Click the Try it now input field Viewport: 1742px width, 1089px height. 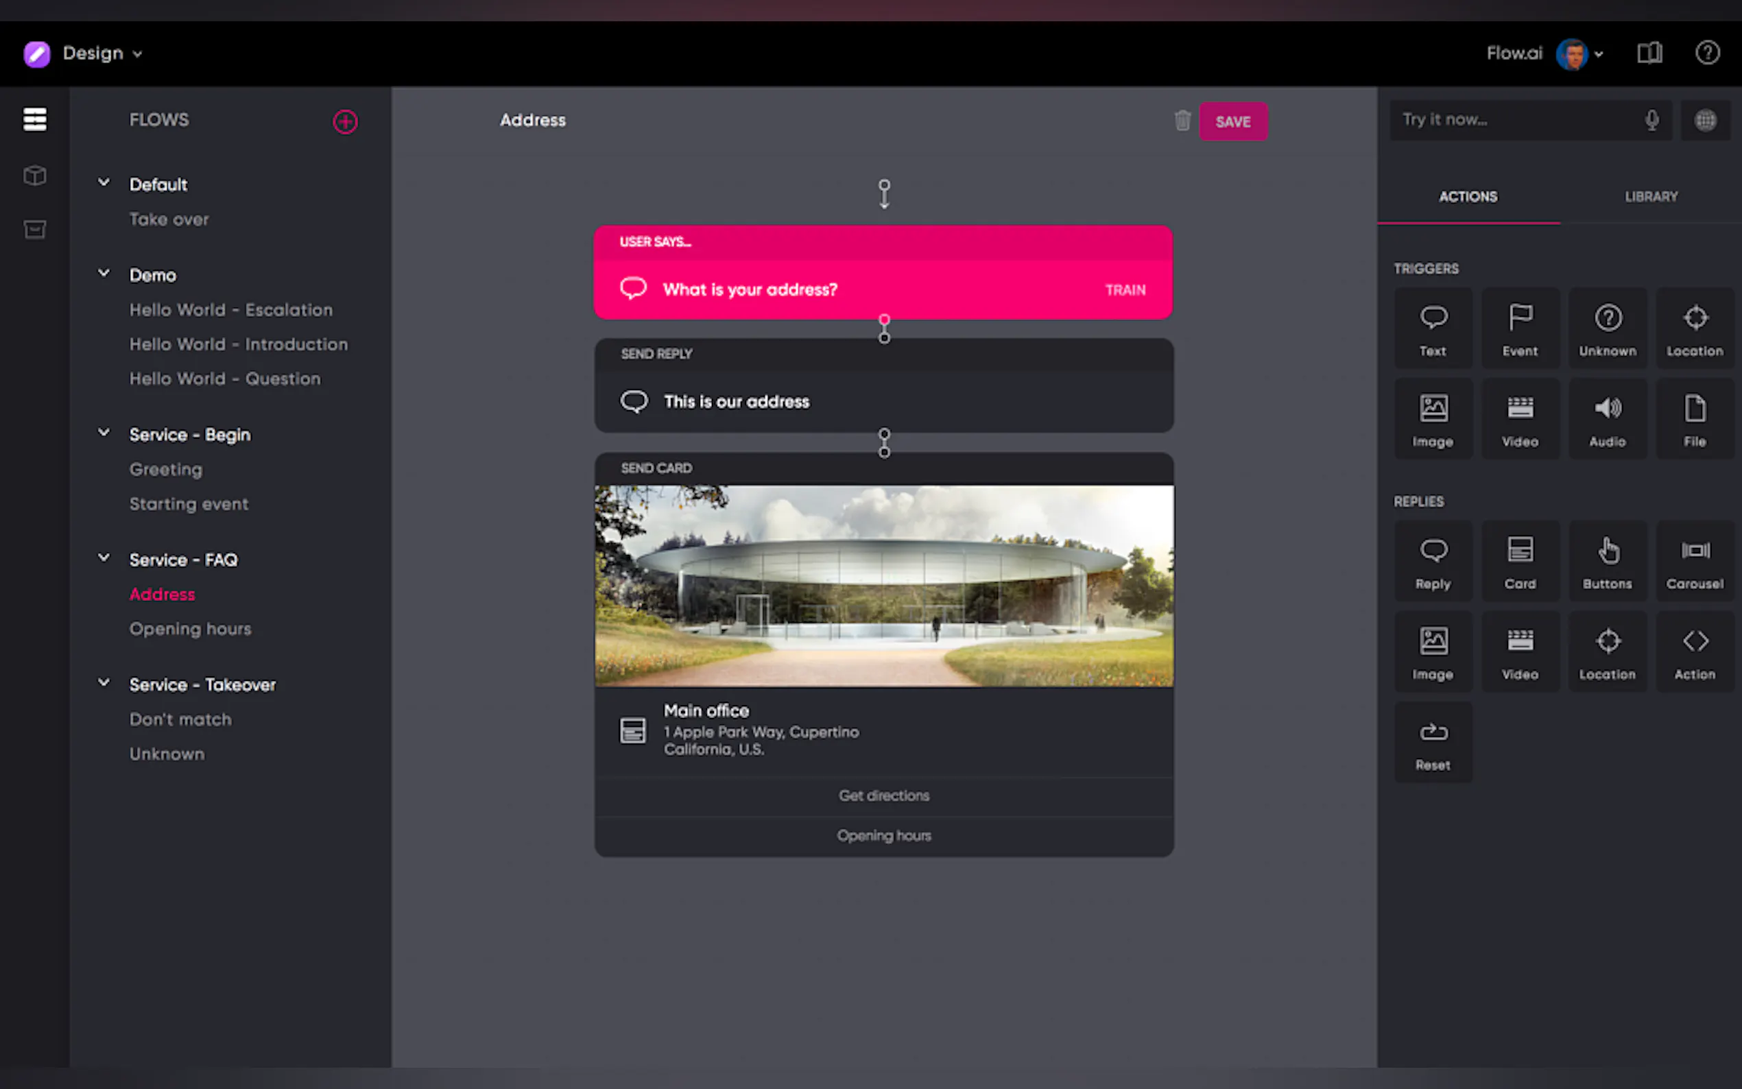pyautogui.click(x=1512, y=120)
